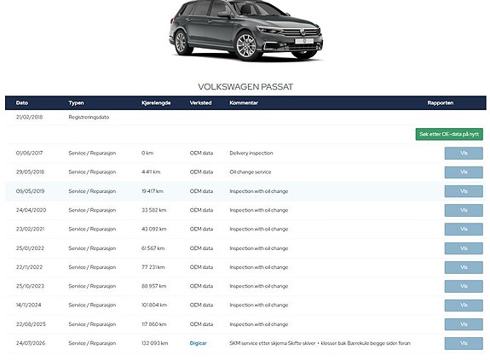The height and width of the screenshot is (361, 490).
Task: Show report for the 101 804 km service
Action: pos(464,306)
